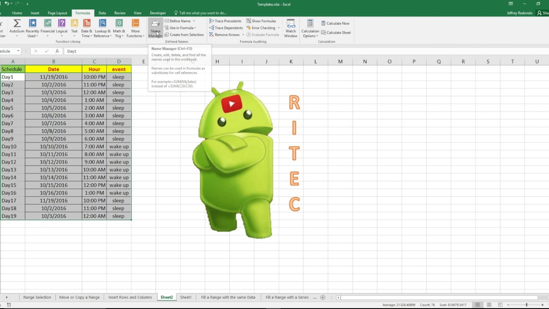Click Create from Selection

click(184, 35)
